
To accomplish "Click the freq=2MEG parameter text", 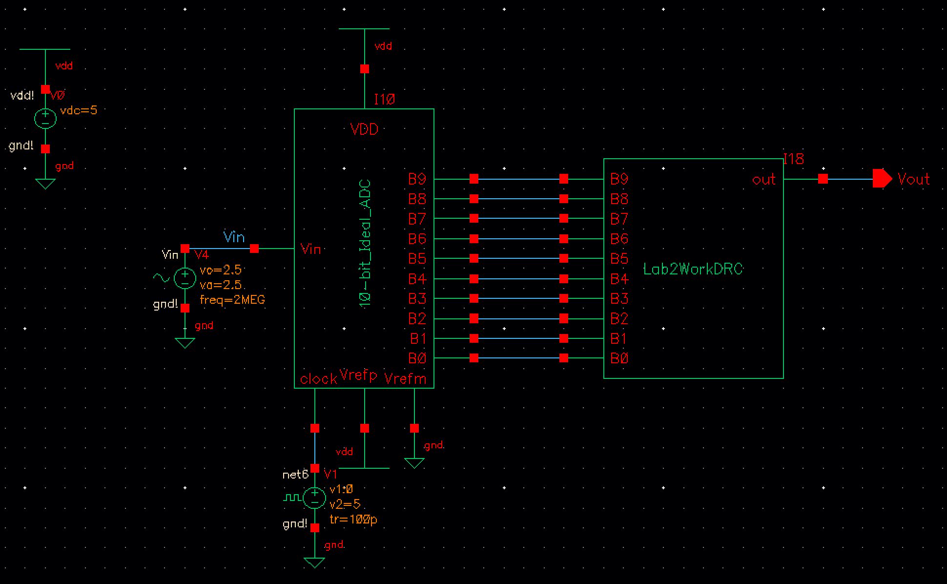I will [232, 300].
